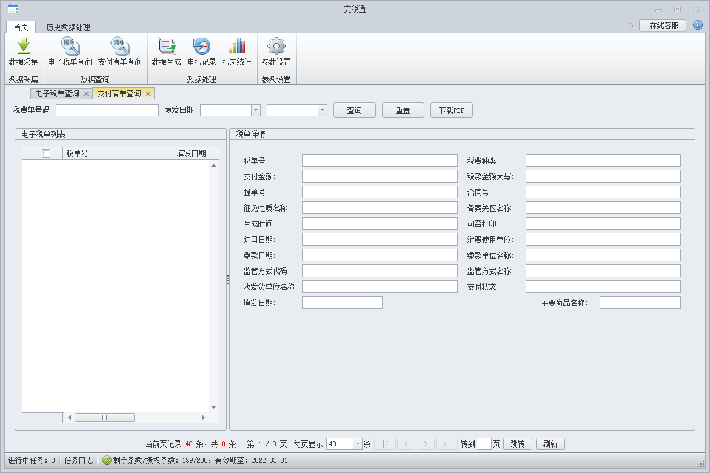Open the 每页显示 page size dropdown
Viewport: 710px width, 473px height.
(357, 444)
